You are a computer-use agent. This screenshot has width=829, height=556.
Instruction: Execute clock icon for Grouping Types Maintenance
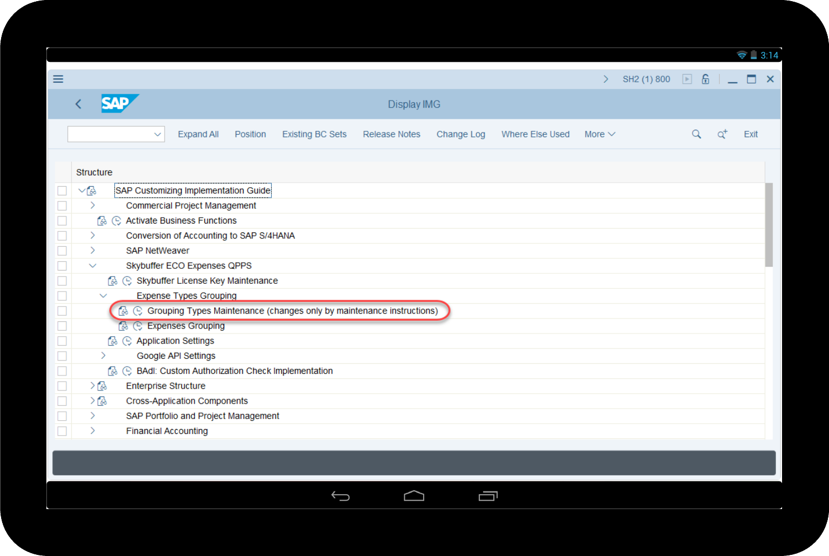pyautogui.click(x=138, y=311)
